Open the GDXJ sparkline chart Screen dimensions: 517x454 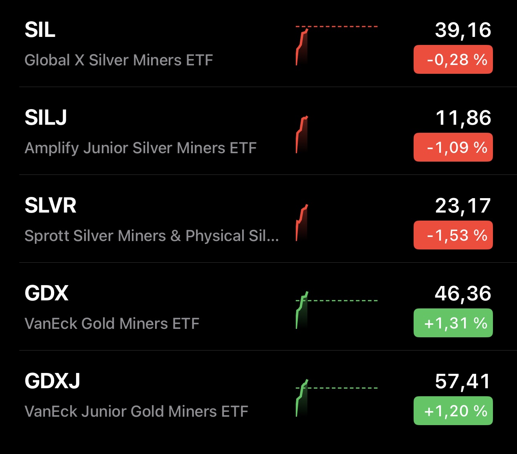(337, 398)
